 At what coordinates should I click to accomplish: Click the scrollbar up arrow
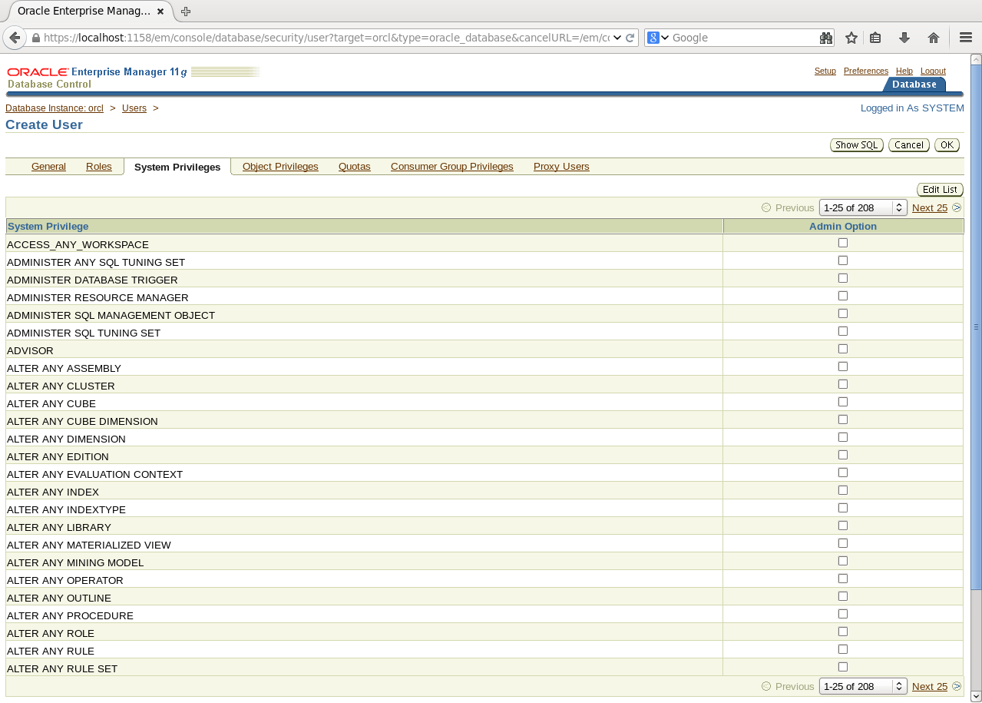tap(976, 59)
